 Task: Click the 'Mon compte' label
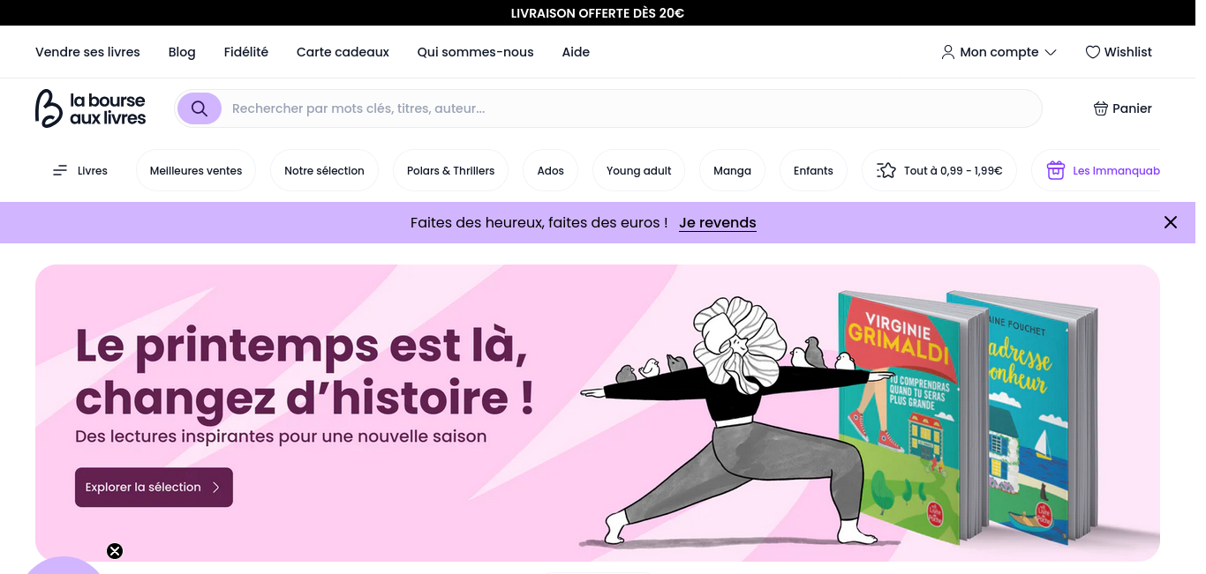tap(999, 52)
